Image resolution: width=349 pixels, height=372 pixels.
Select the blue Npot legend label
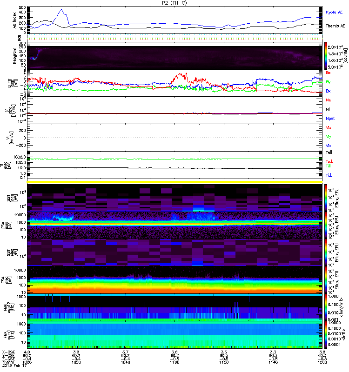(330, 119)
